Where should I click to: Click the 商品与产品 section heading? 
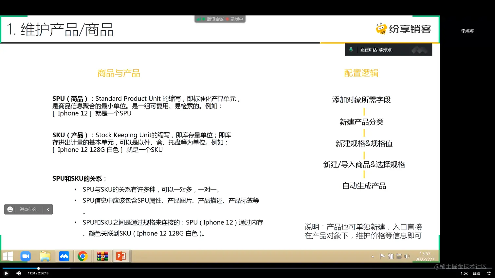click(x=119, y=73)
